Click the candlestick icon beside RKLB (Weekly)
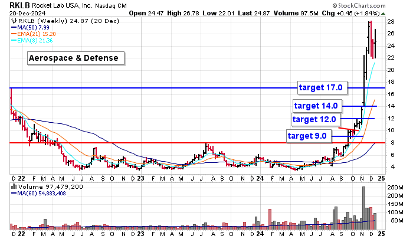The width and height of the screenshot is (413, 239). [x=14, y=21]
